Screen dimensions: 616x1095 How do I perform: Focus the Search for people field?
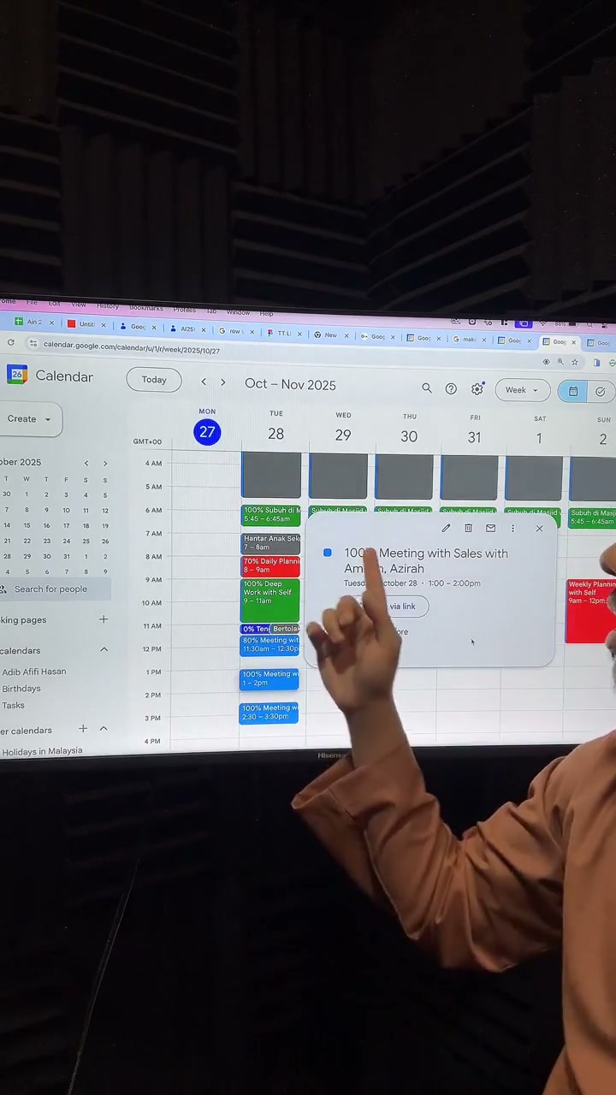pyautogui.click(x=55, y=589)
